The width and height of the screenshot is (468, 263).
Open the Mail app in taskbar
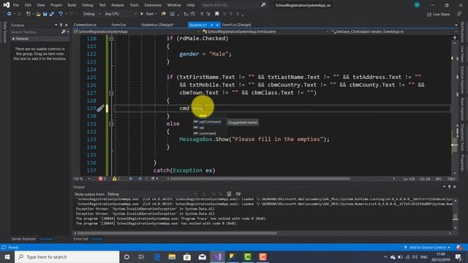[203, 256]
